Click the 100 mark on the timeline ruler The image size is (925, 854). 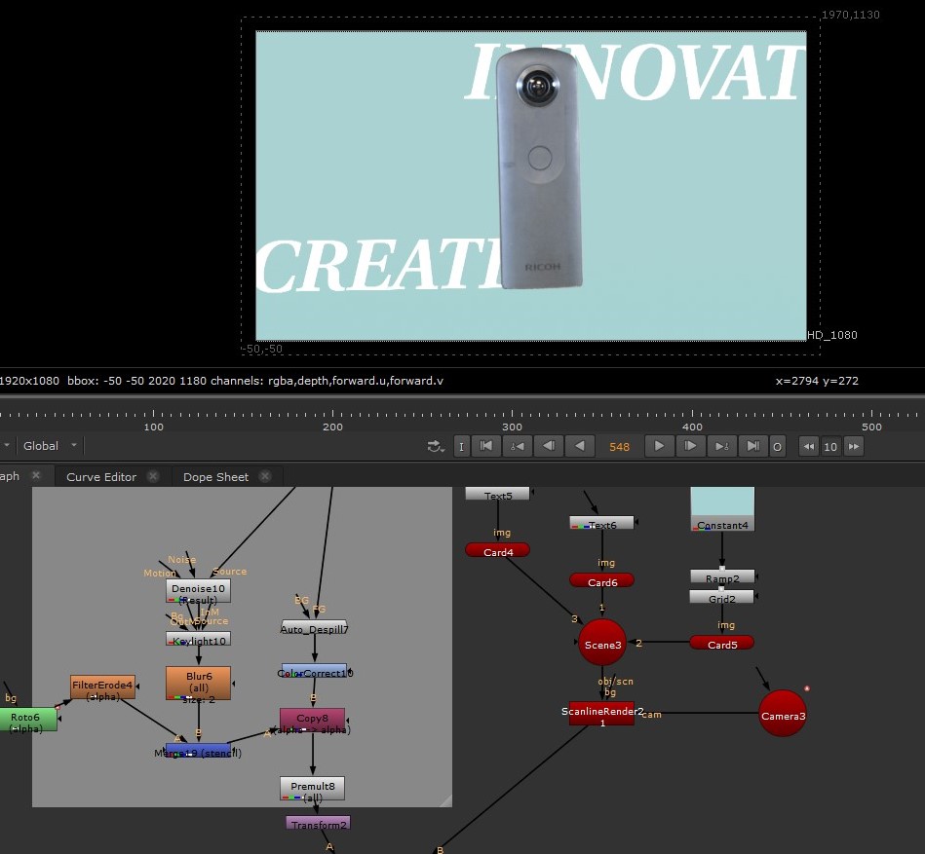click(153, 427)
